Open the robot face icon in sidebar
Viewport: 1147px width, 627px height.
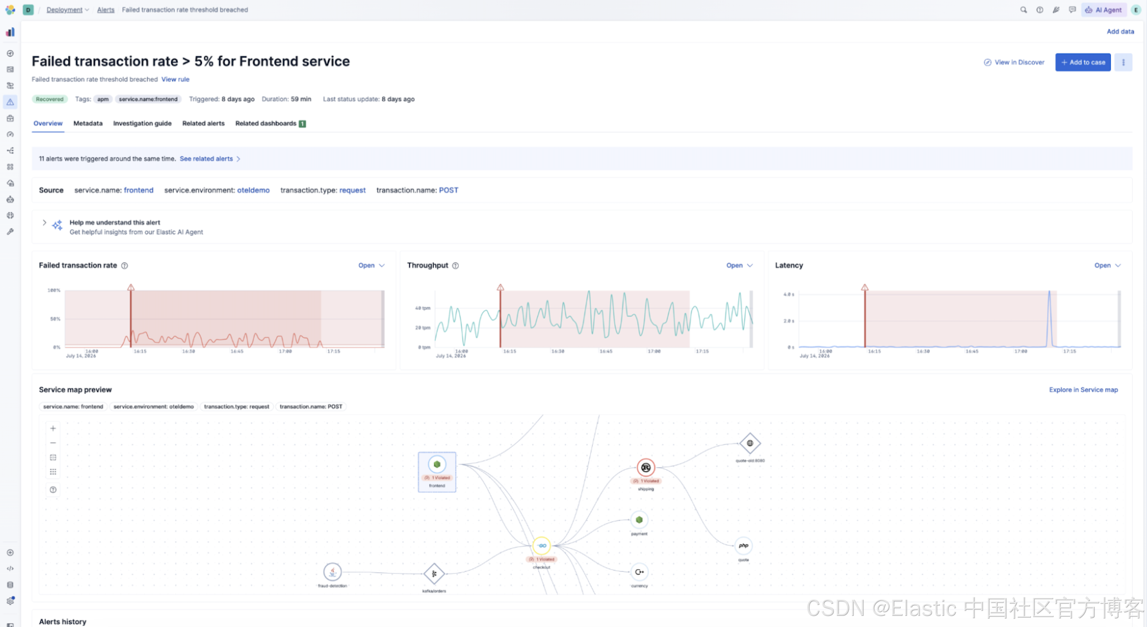click(10, 199)
